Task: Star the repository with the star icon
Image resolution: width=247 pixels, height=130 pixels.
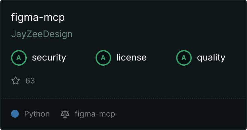Action: pos(16,81)
